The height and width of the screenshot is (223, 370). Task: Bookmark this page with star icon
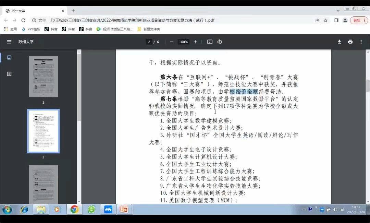[x=325, y=20]
